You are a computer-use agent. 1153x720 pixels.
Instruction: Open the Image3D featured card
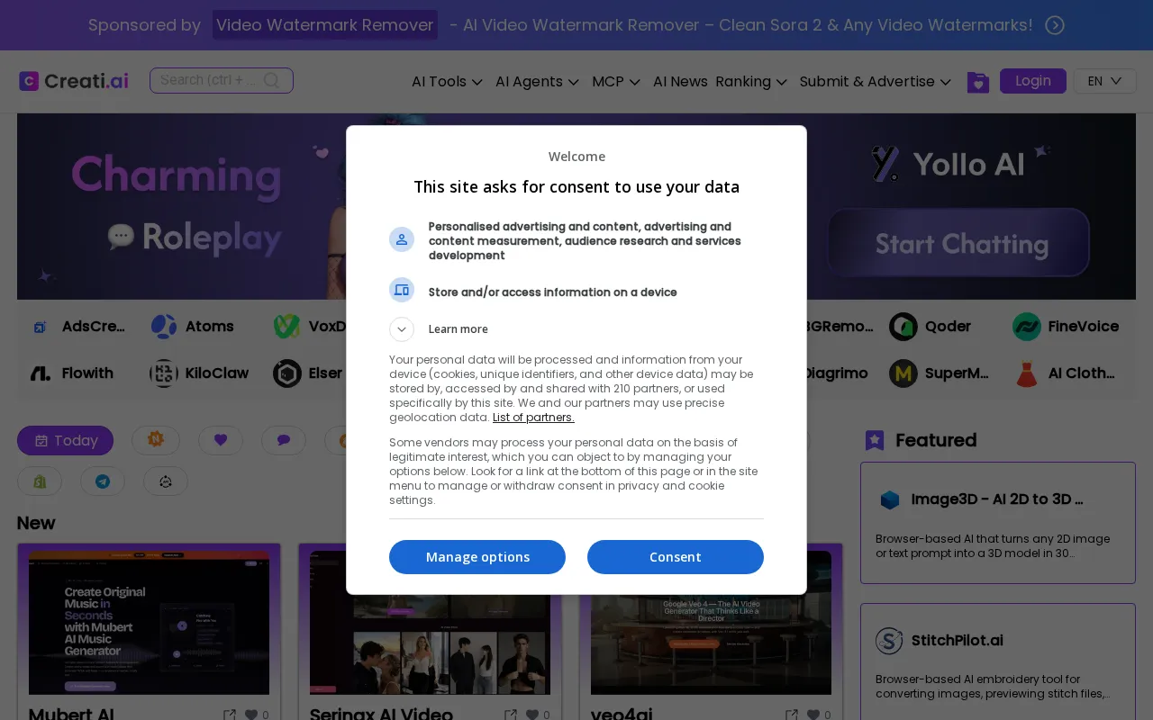click(x=998, y=523)
